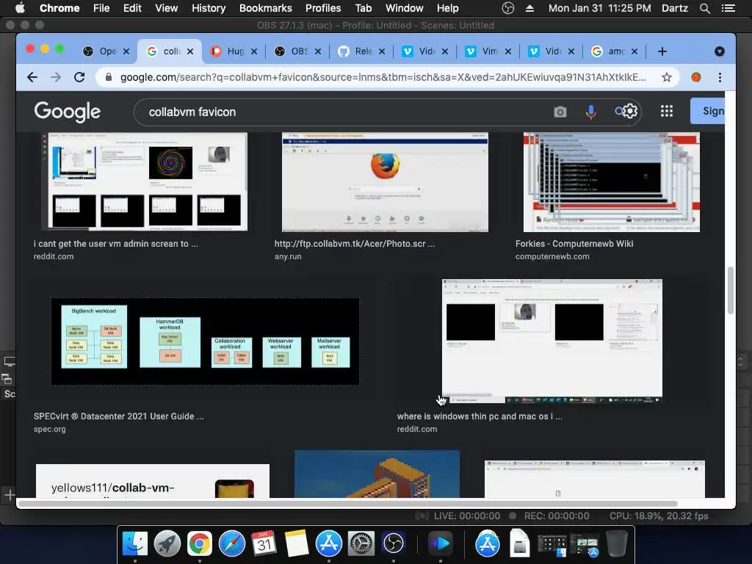Open the Trash in the Dock
The width and height of the screenshot is (752, 564).
pos(617,543)
